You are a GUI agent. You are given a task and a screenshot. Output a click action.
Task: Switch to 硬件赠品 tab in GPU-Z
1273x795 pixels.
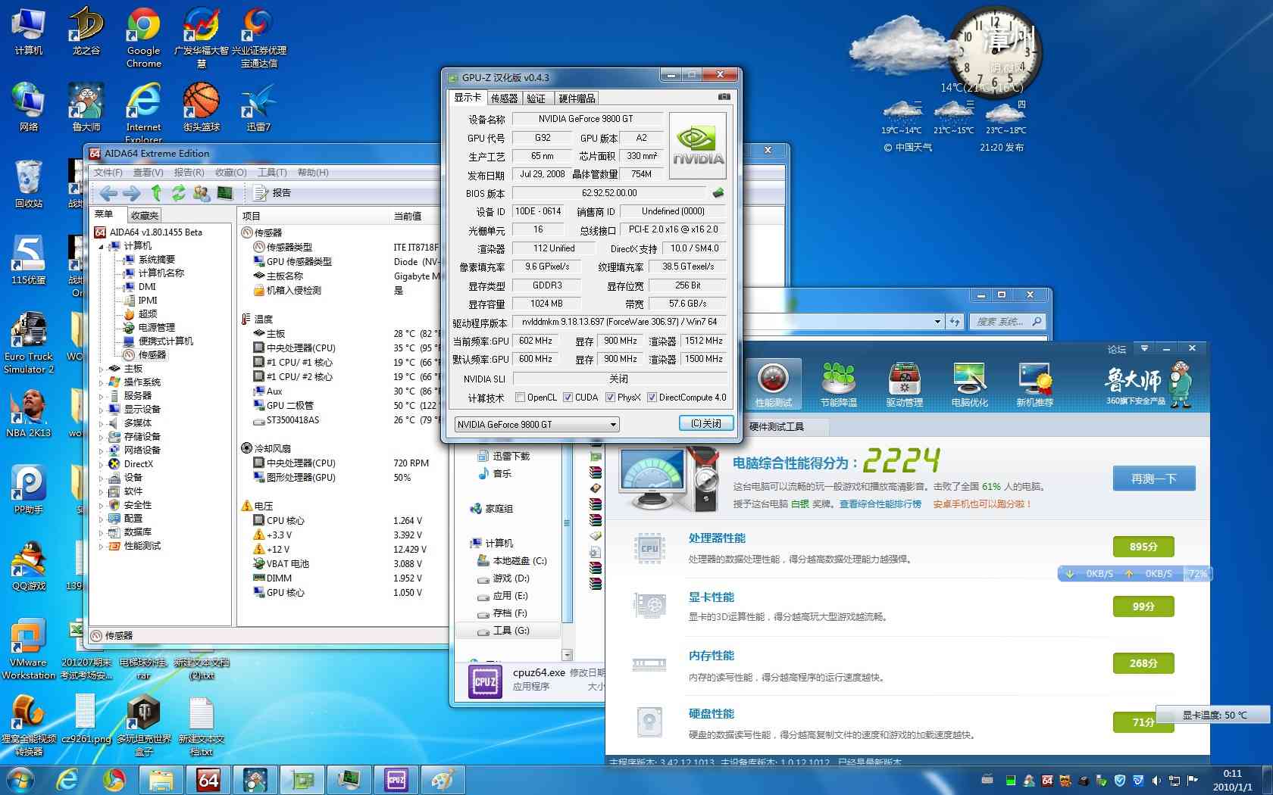click(577, 98)
